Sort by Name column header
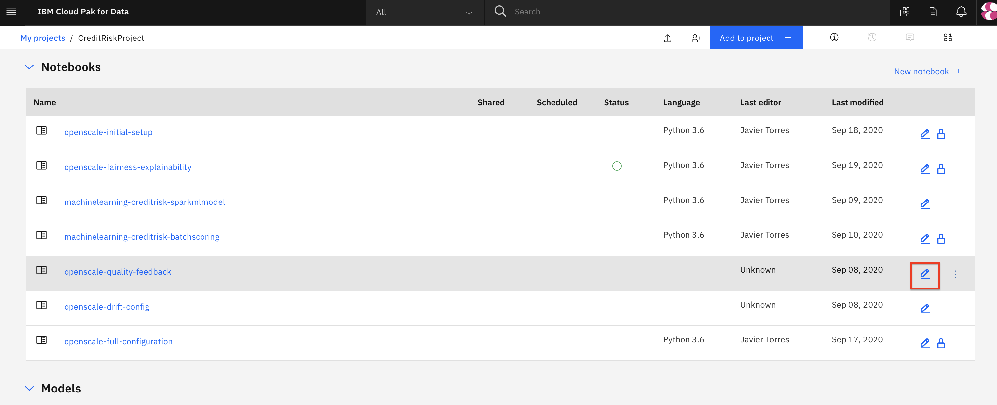The height and width of the screenshot is (405, 997). pyautogui.click(x=44, y=103)
